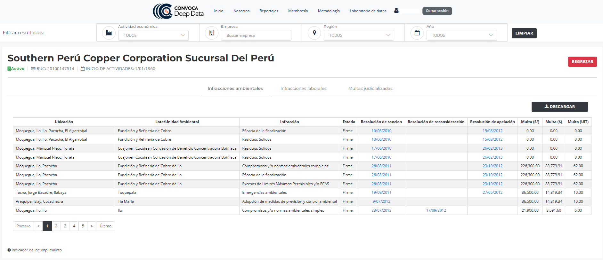The width and height of the screenshot is (603, 260).
Task: Open the Membresía menu item
Action: [298, 11]
